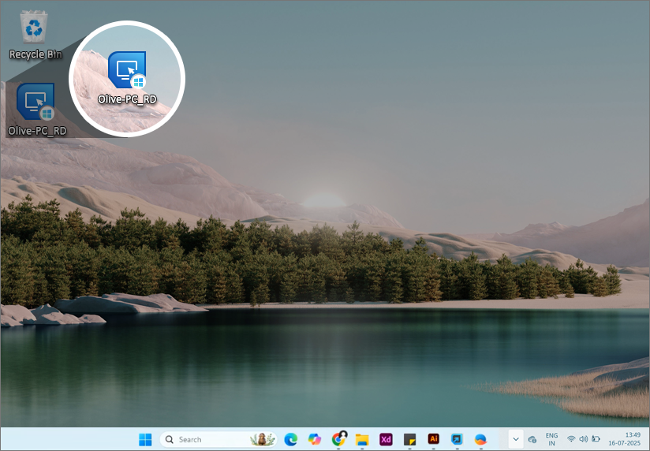This screenshot has height=451, width=650.
Task: Open the ENG IN language switcher
Action: [551, 439]
